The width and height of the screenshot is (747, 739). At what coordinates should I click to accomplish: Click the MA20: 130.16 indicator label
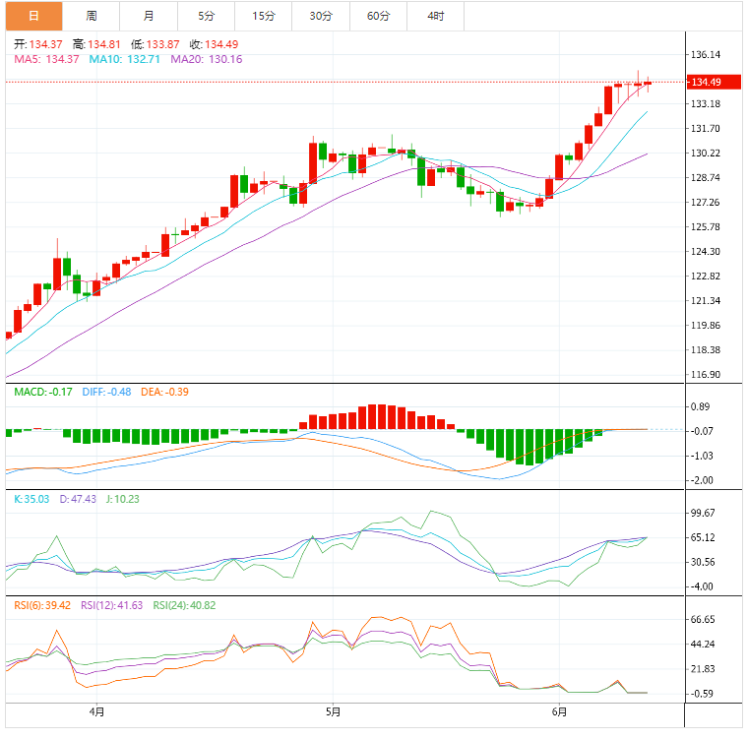tap(207, 59)
